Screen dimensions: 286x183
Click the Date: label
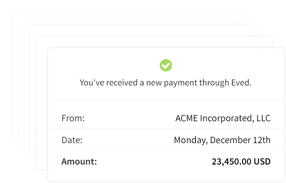point(72,140)
